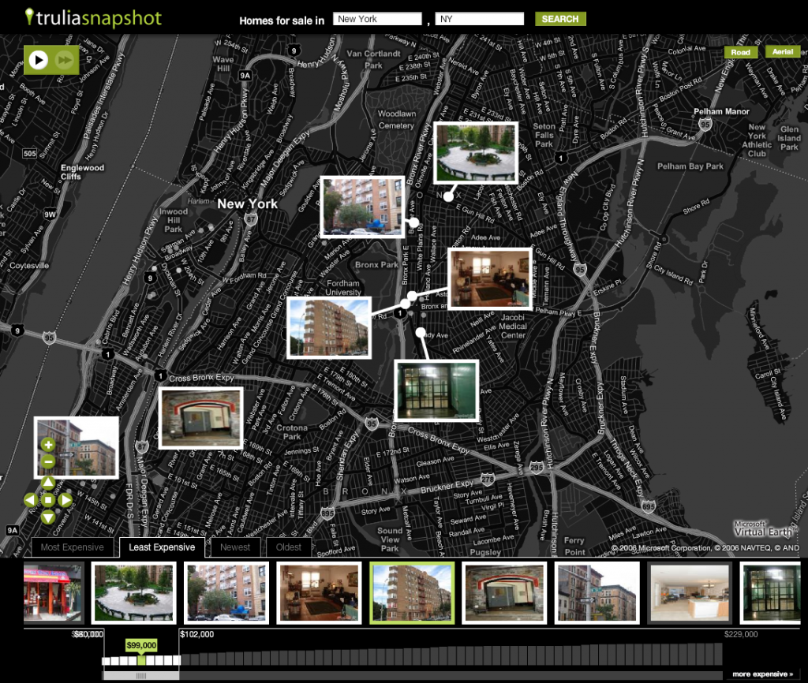Image resolution: width=808 pixels, height=683 pixels.
Task: Switch map to Road view
Action: (x=740, y=52)
